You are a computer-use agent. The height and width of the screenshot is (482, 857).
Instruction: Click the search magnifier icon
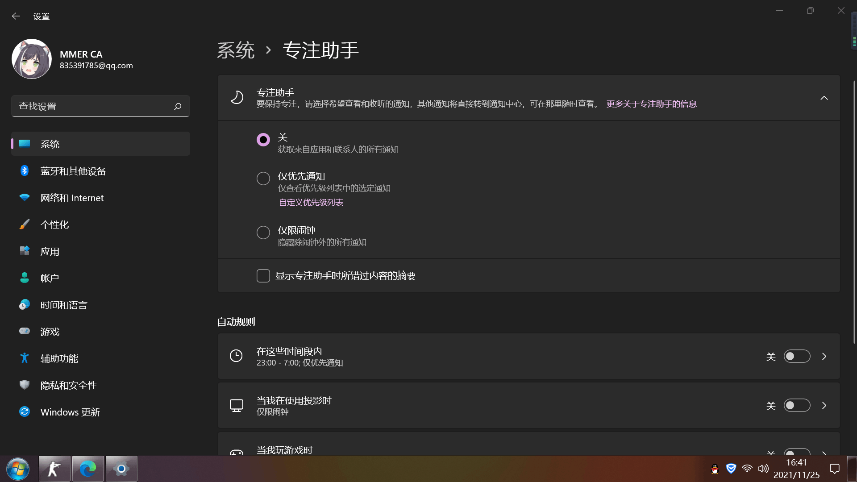click(178, 106)
